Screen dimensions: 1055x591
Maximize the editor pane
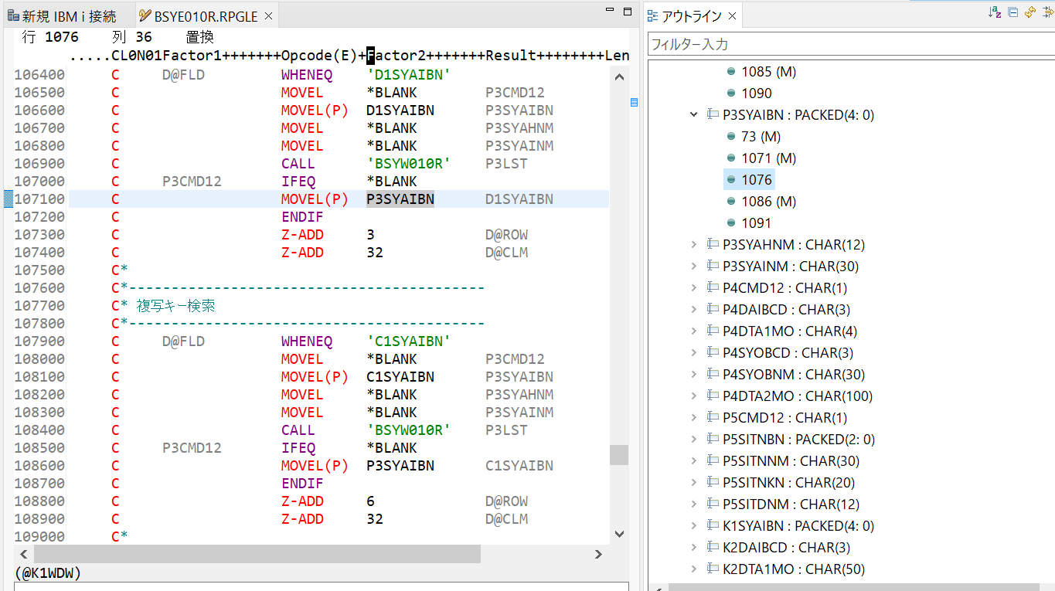628,11
